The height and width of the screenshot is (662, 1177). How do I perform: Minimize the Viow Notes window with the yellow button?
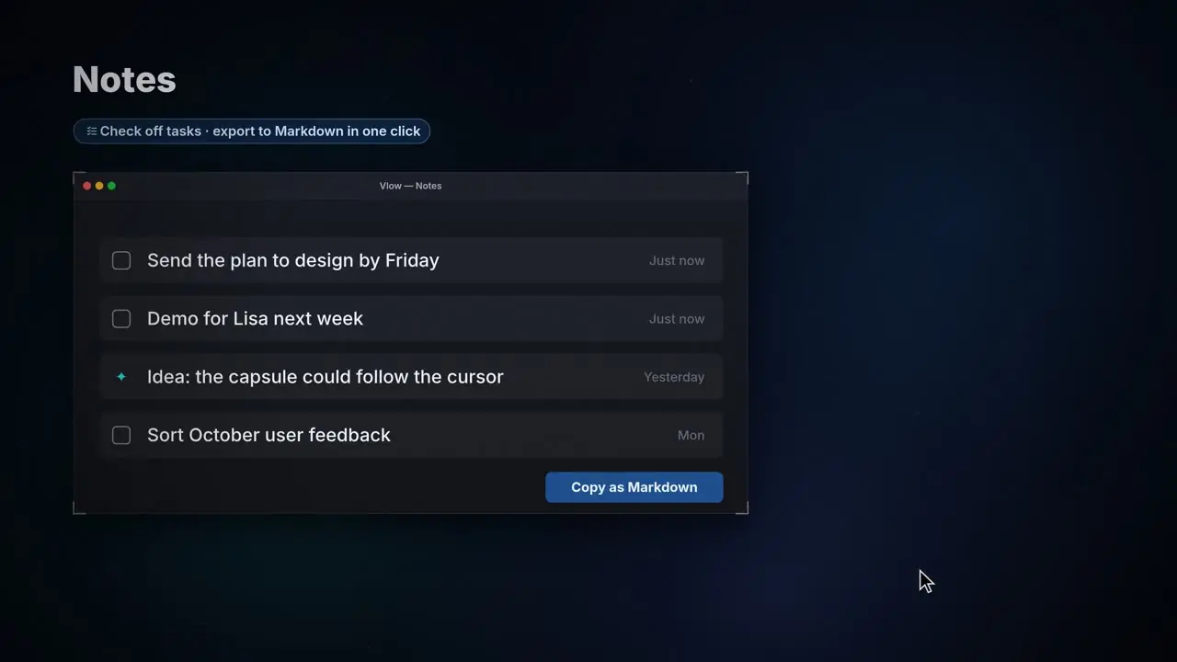pos(99,186)
